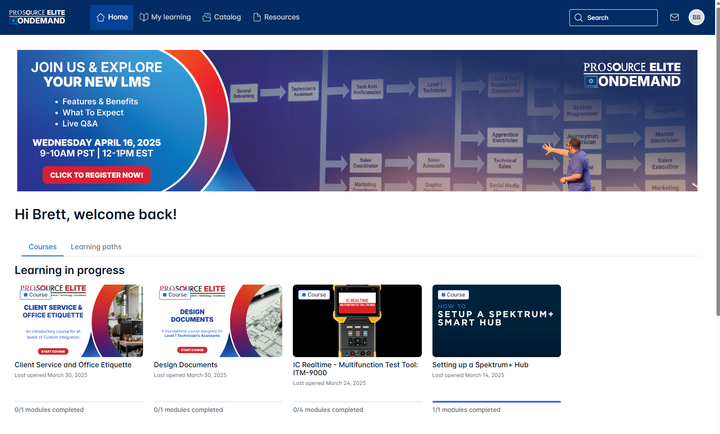Image resolution: width=720 pixels, height=434 pixels.
Task: Click the ProSource Elite OnDemand logo
Action: [x=37, y=17]
